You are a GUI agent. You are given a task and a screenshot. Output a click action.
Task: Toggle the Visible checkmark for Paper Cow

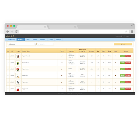115,82
